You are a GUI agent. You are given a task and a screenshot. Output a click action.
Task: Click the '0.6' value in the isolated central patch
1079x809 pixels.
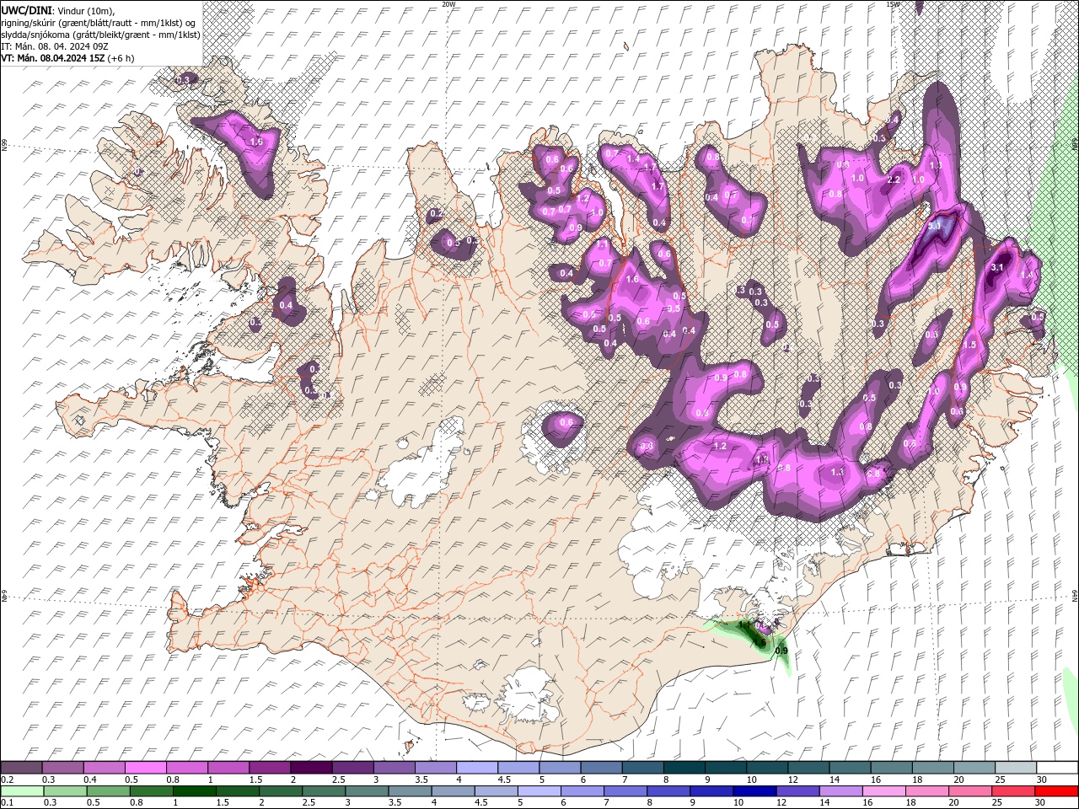(x=566, y=422)
